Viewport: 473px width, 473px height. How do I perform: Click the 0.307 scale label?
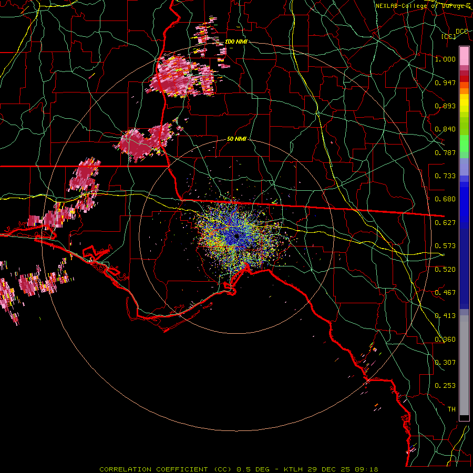pos(445,363)
